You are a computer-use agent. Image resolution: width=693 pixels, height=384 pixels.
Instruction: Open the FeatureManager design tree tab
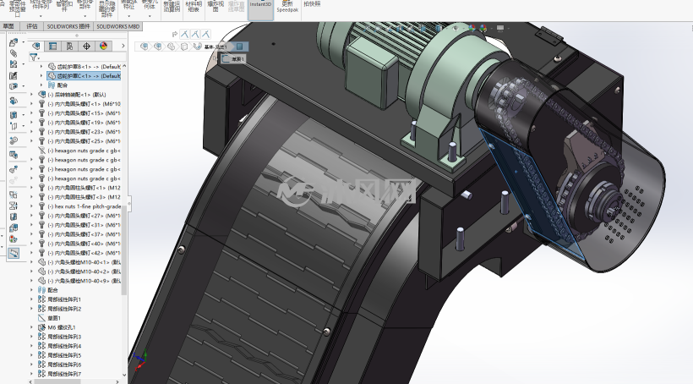36,46
